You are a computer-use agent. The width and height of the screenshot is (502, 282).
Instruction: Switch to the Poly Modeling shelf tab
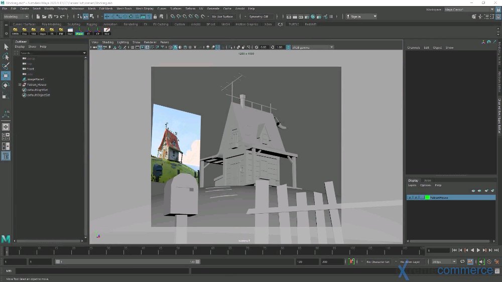pos(51,24)
